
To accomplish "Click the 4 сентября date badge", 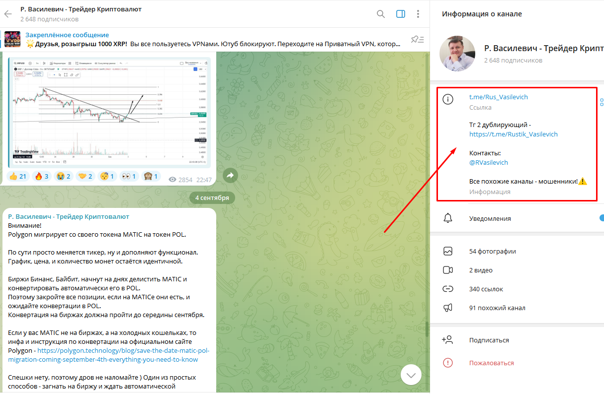I will tap(212, 197).
